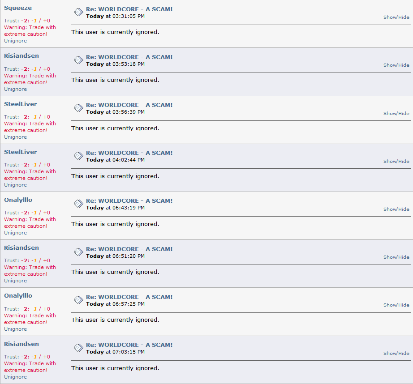Viewport: 413px width, 384px height.
Task: Click the post icon on Risiandsen's 06:51:20 PM reply
Action: pos(78,252)
